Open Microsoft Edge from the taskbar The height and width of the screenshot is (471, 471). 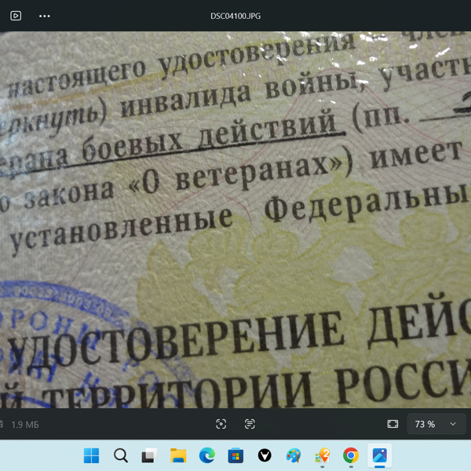point(206,455)
